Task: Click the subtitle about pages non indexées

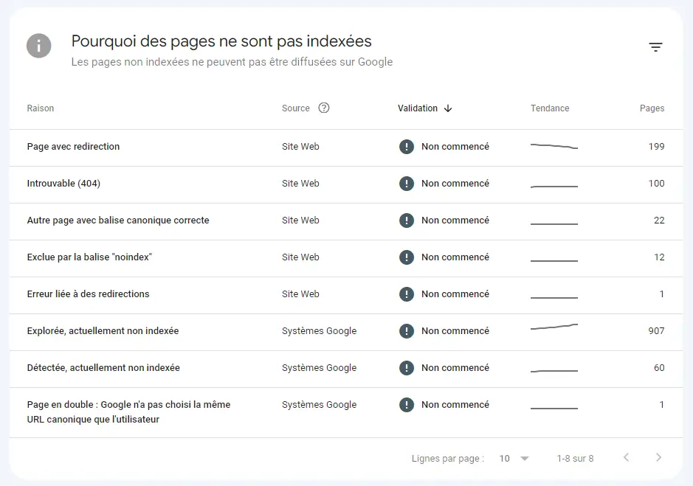Action: [232, 62]
